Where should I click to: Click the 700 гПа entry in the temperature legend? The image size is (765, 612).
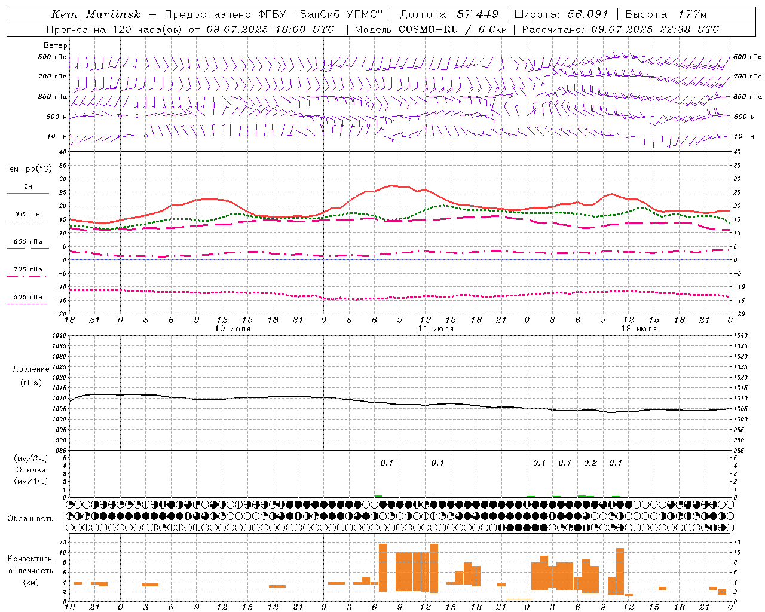(27, 269)
